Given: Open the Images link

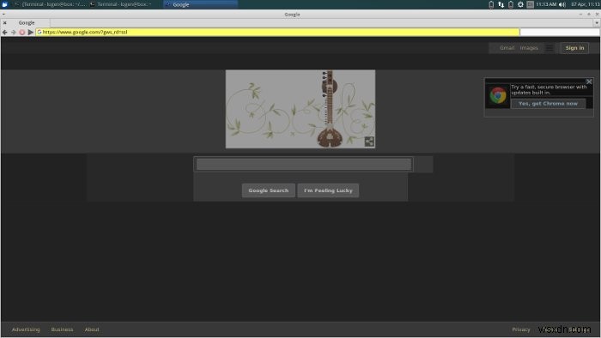Looking at the screenshot, I should coord(529,48).
